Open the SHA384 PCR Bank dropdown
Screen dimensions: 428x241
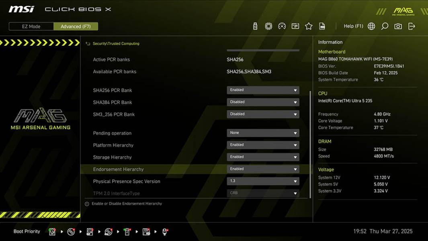tap(263, 102)
